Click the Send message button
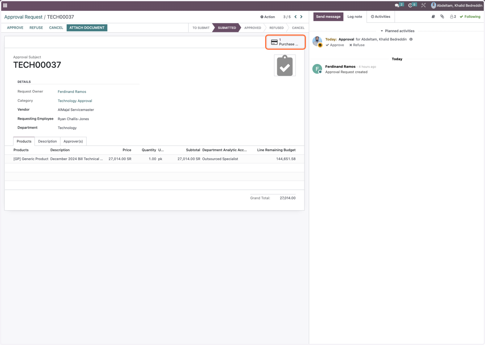Image resolution: width=485 pixels, height=345 pixels. (x=328, y=17)
